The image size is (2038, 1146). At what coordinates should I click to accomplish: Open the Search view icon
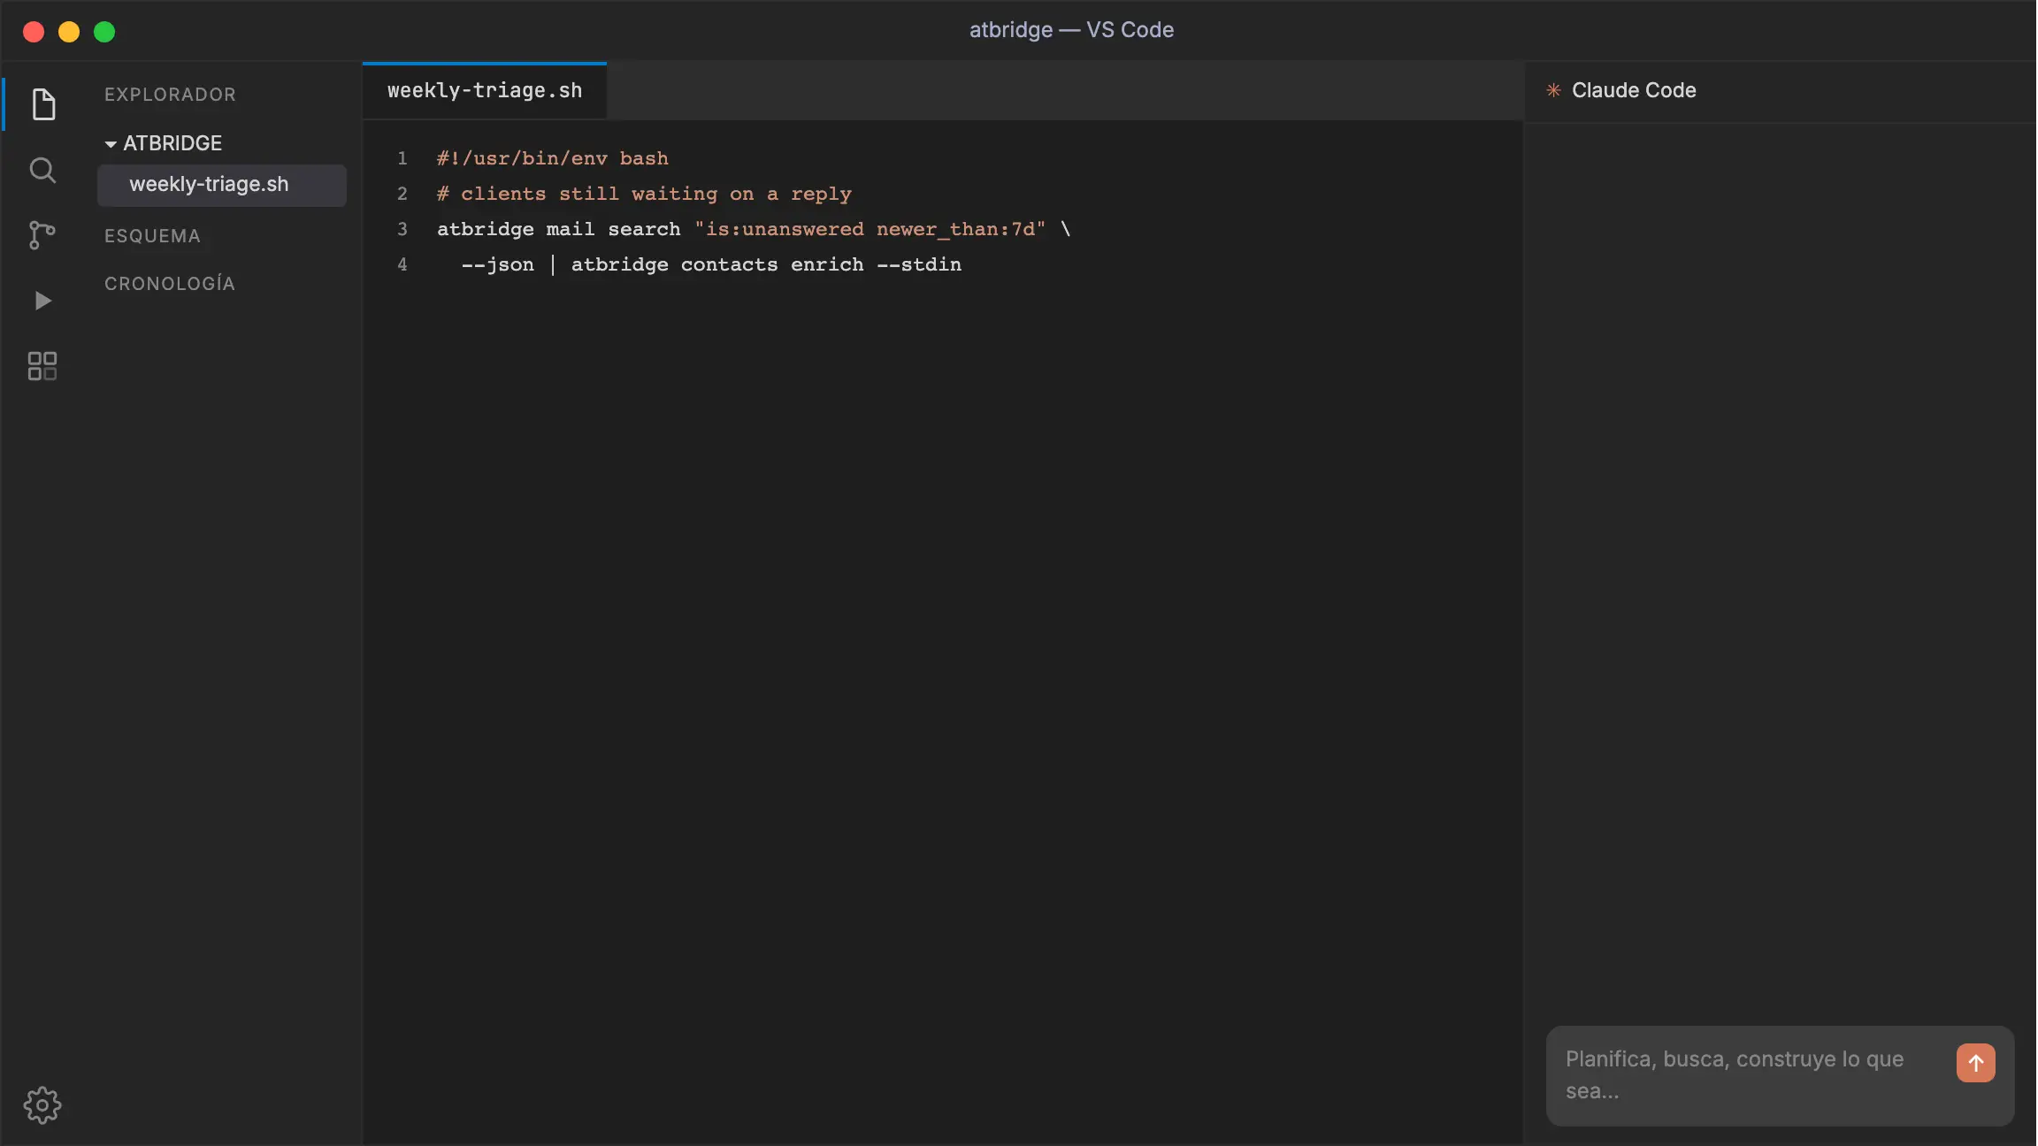pos(42,170)
